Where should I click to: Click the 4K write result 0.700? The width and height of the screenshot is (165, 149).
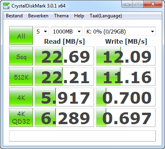click(x=126, y=97)
